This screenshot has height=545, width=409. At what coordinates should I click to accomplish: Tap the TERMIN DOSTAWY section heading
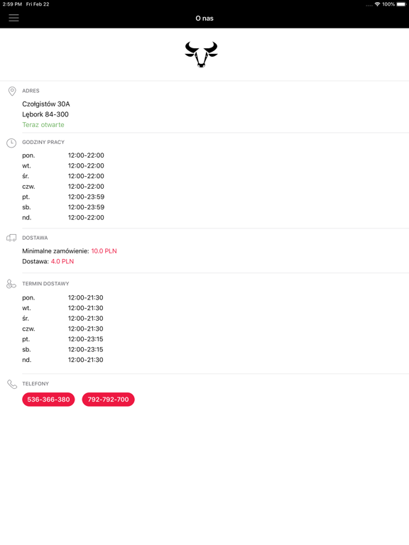tap(45, 284)
